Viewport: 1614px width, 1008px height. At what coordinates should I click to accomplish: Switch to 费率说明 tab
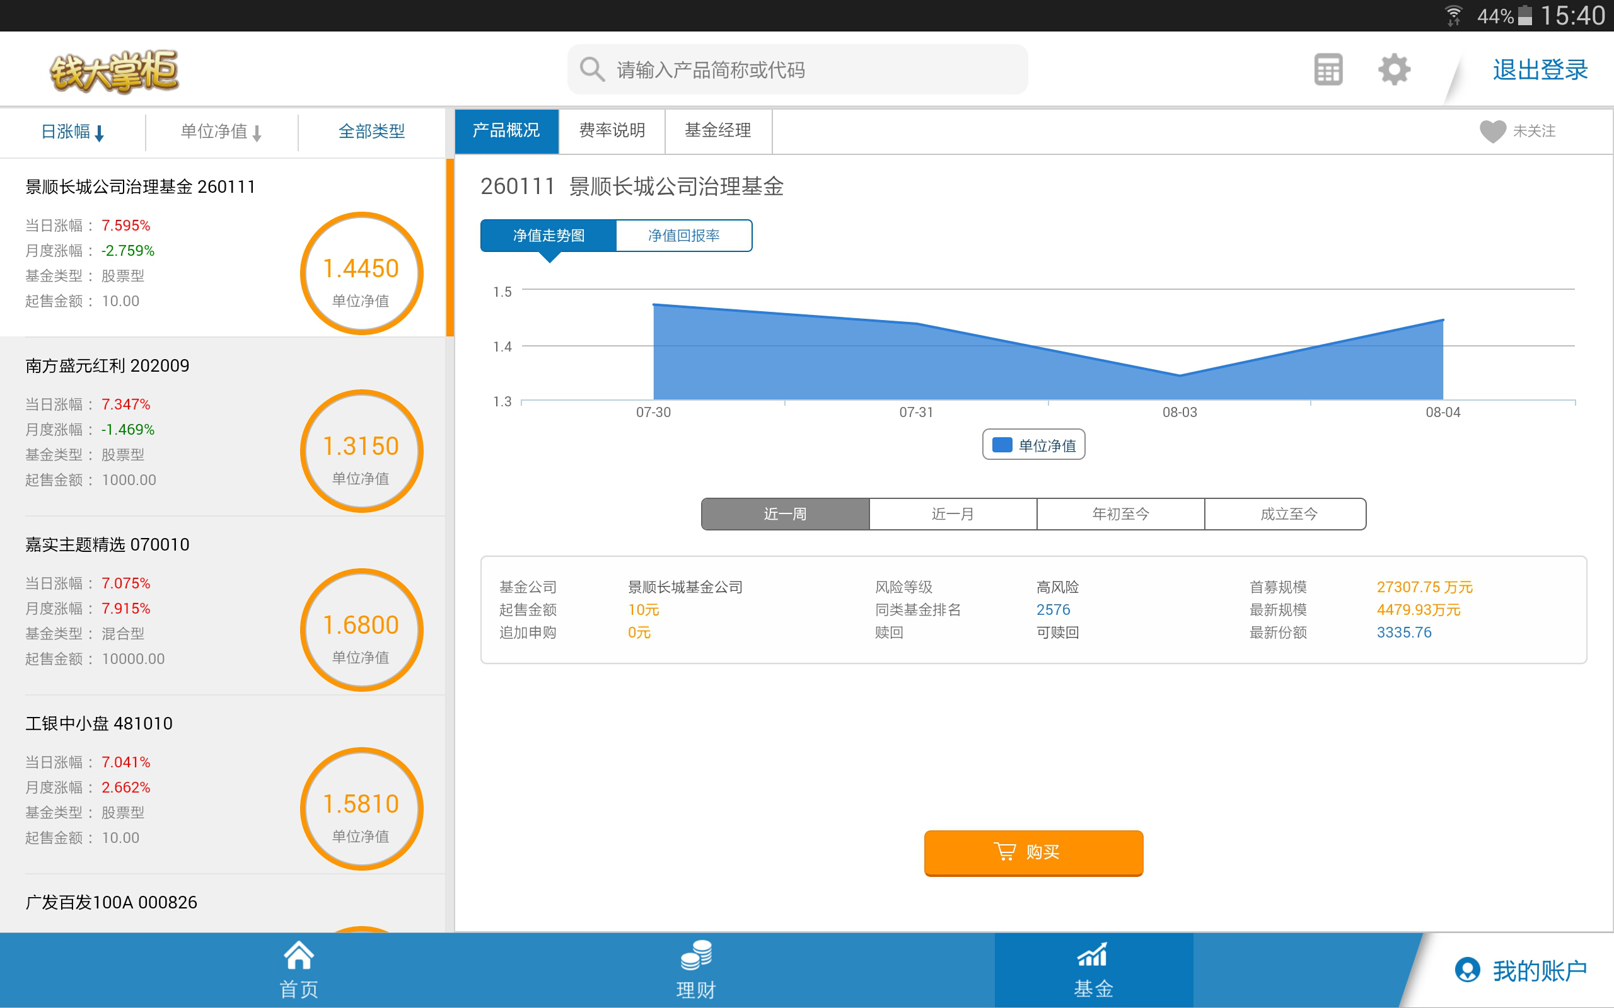[612, 130]
